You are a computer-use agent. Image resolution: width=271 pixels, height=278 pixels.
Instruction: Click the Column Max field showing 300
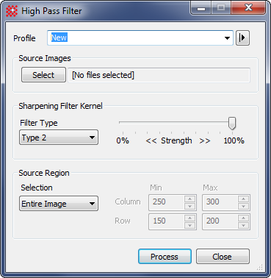coord(220,202)
